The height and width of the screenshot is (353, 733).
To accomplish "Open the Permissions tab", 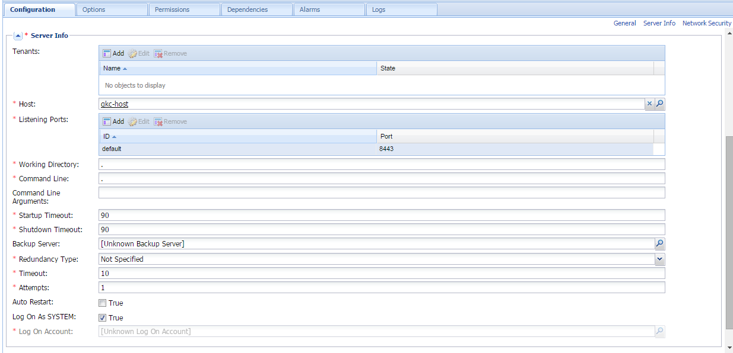I will click(x=184, y=9).
